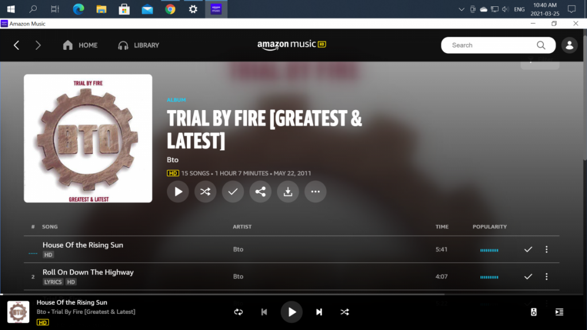Viewport: 587px width, 330px height.
Task: Open the album's more options menu
Action: click(315, 191)
